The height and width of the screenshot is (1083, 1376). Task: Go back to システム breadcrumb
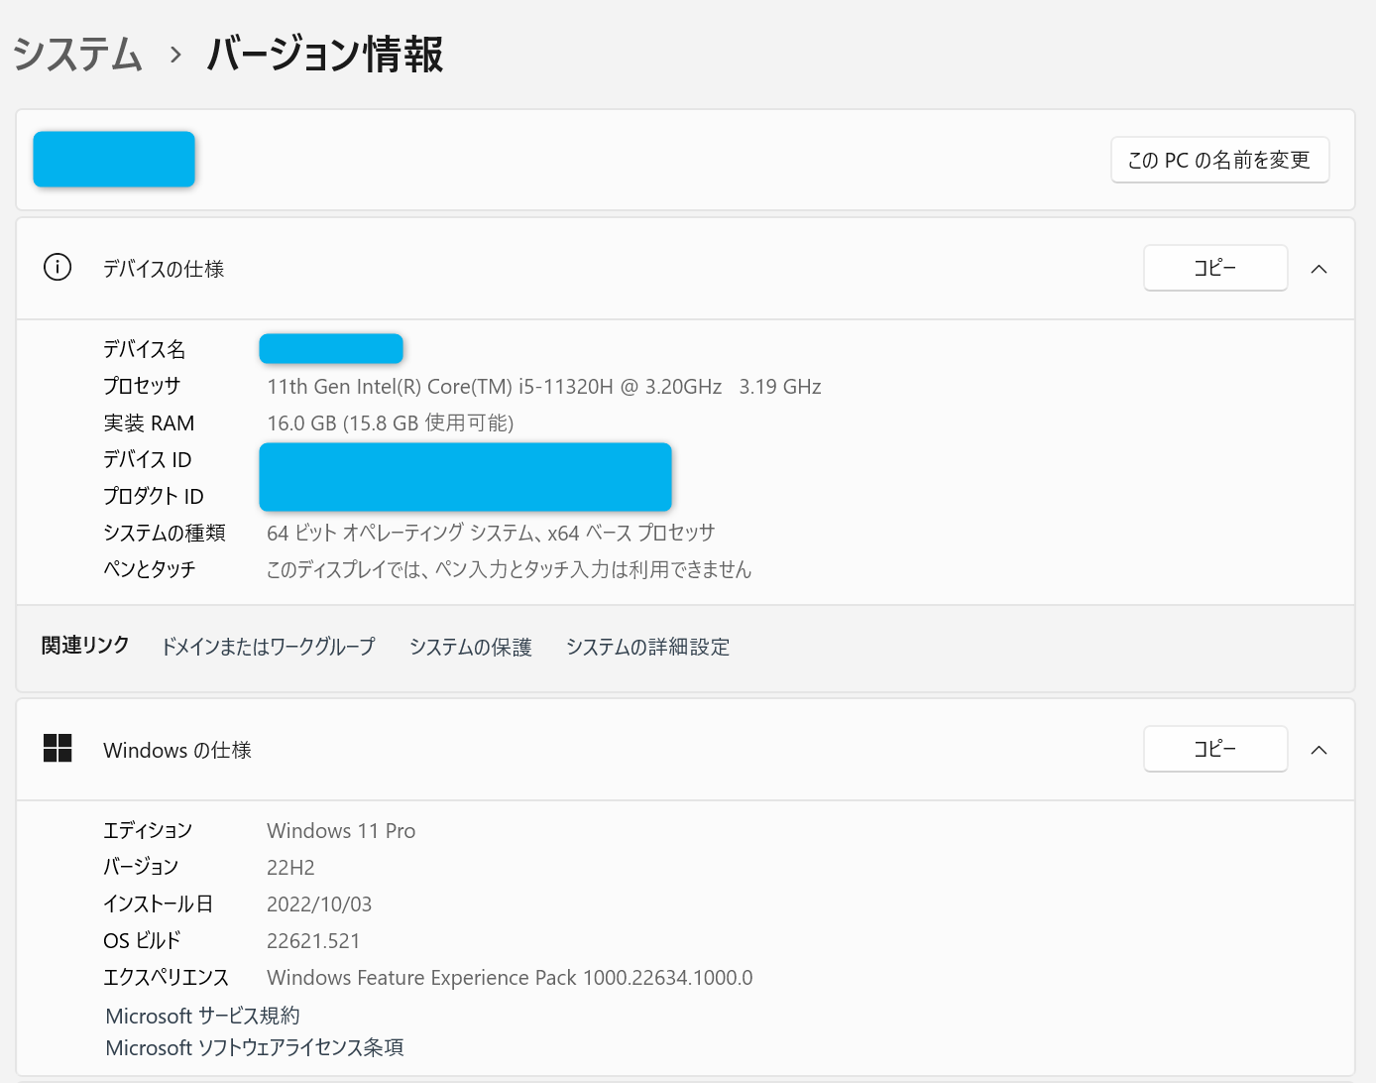tap(77, 54)
